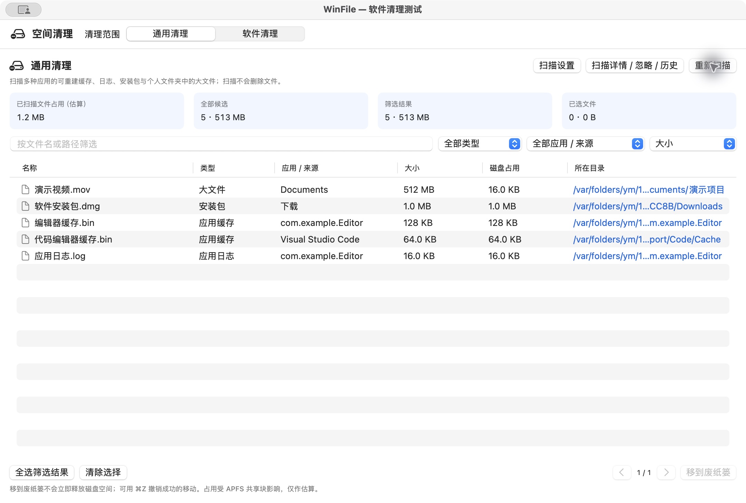Click the 清除选择 button

103,472
